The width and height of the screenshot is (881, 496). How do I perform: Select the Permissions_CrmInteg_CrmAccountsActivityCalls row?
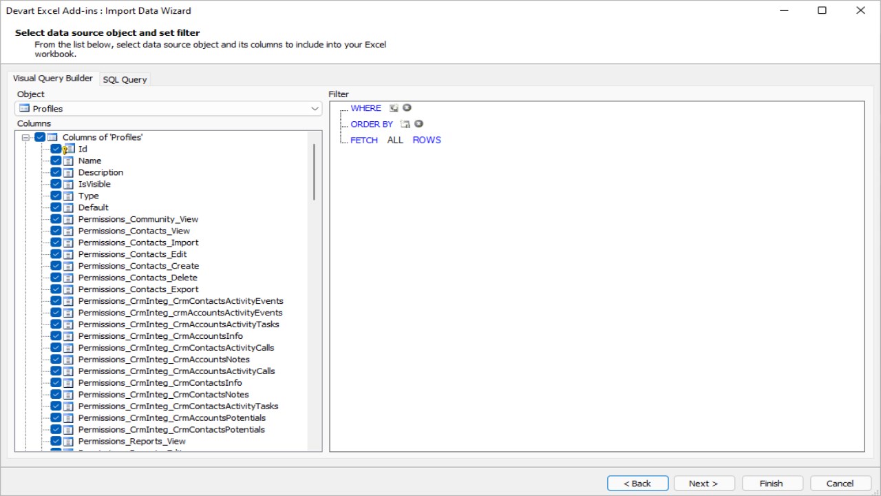(177, 371)
